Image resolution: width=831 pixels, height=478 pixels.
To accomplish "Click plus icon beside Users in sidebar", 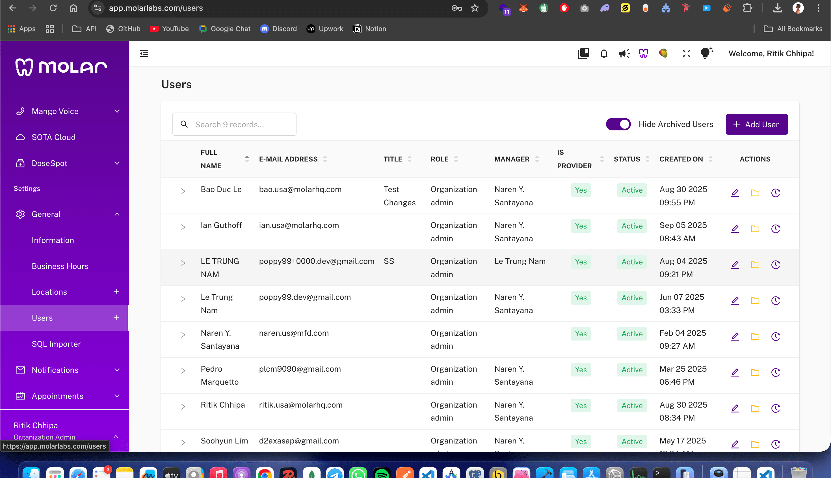I will [x=116, y=317].
